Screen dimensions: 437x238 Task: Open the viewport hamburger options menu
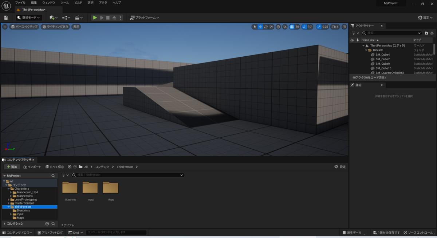(x=5, y=27)
